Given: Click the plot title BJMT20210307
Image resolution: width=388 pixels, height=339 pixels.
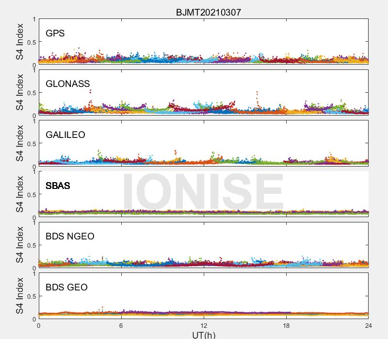Looking at the screenshot, I should coord(209,13).
